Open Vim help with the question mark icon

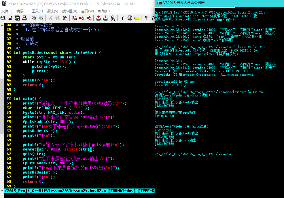pos(146,18)
